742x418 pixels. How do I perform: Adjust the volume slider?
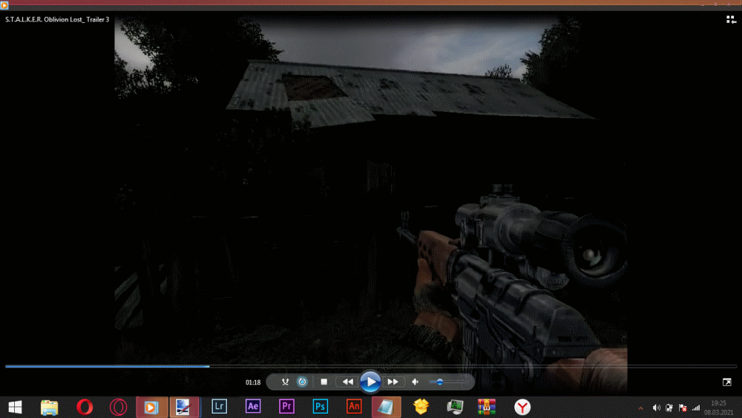[x=447, y=382]
